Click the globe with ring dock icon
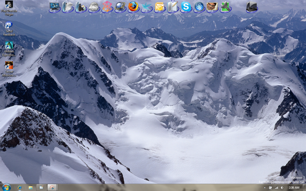This screenshot has height=191, width=306. (x=120, y=7)
